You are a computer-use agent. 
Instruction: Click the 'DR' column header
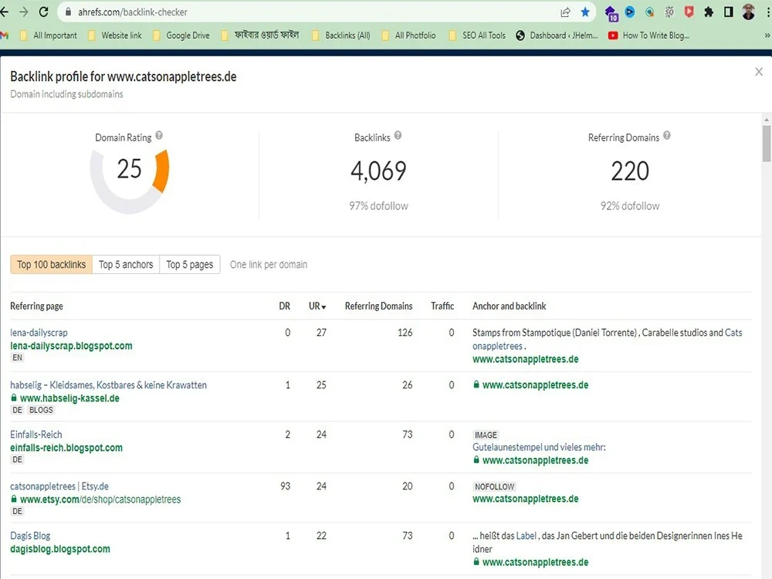pos(285,306)
